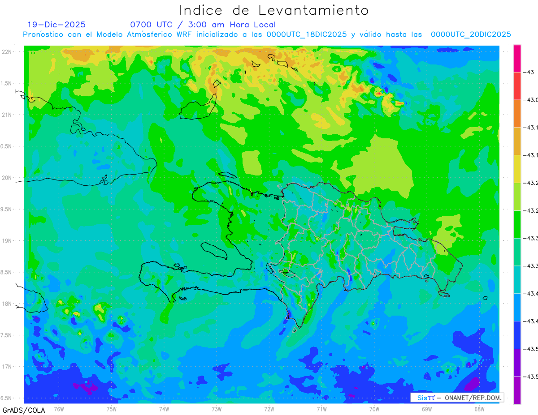Click latitude label '19N'
This screenshot has width=538, height=415.
[x=8, y=240]
